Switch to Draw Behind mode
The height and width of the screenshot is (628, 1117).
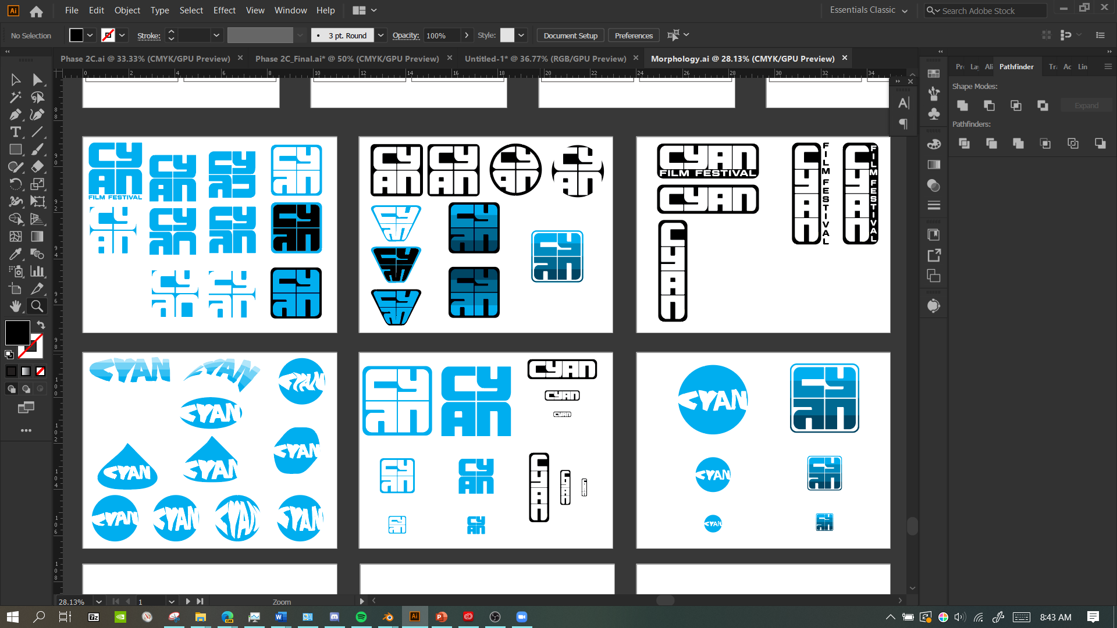[26, 389]
